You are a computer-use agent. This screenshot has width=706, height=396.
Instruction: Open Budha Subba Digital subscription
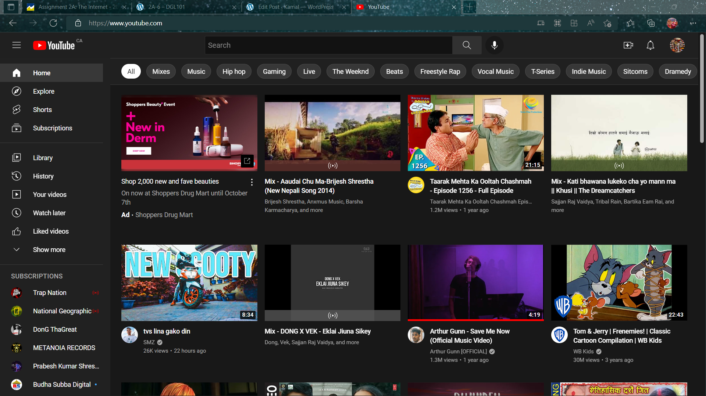(x=51, y=385)
